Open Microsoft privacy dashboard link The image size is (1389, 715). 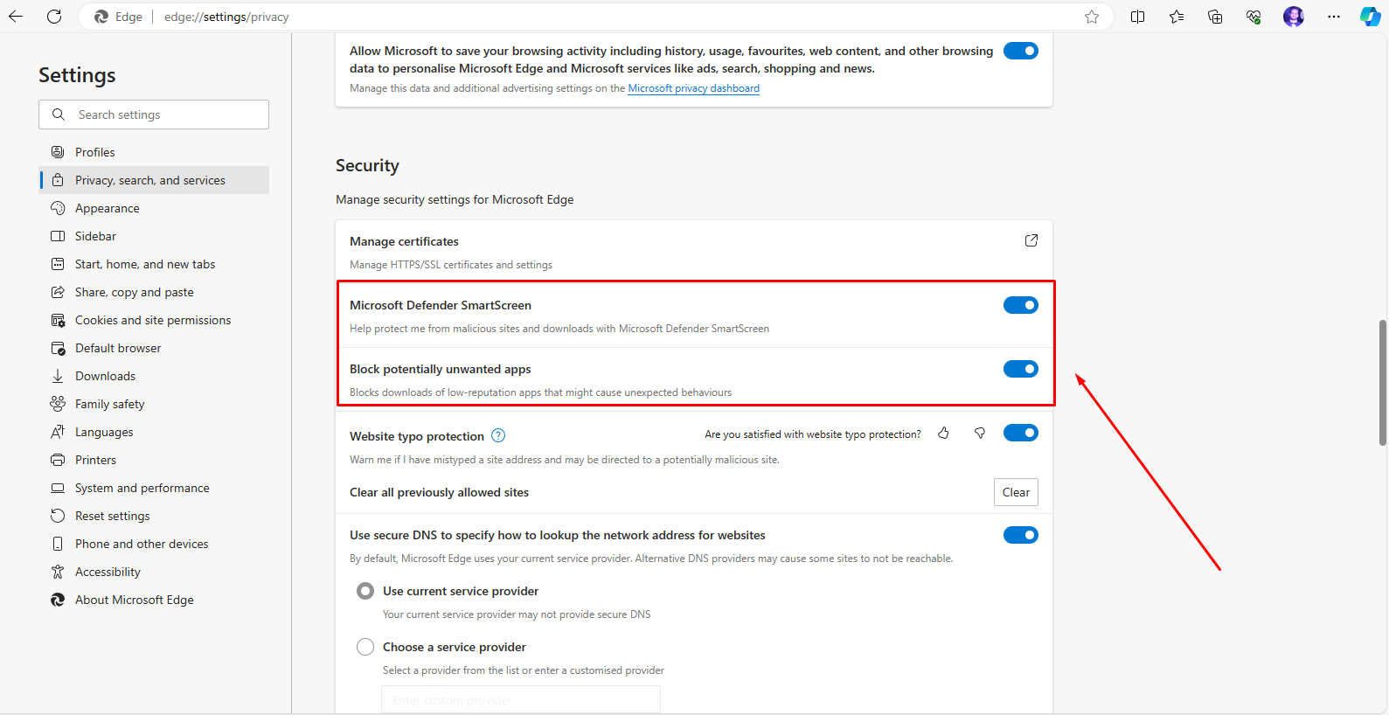[x=693, y=88]
